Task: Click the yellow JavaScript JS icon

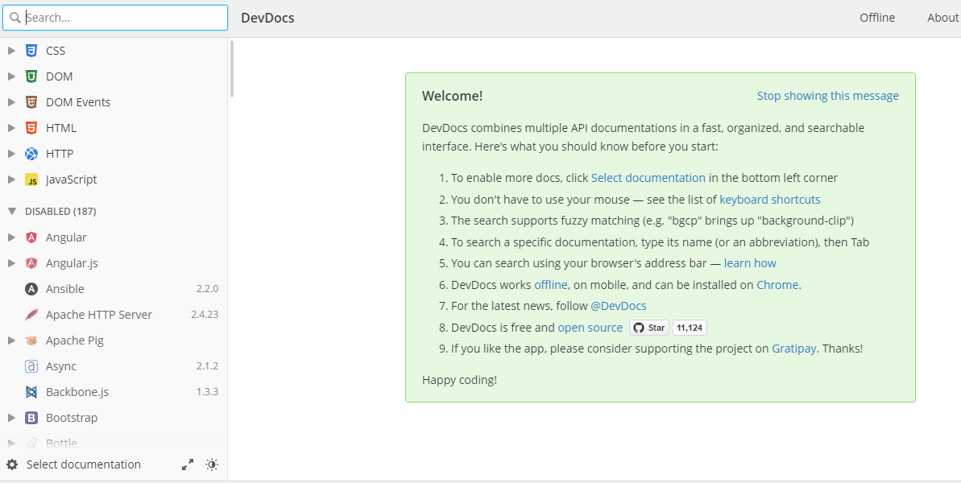Action: click(x=31, y=180)
